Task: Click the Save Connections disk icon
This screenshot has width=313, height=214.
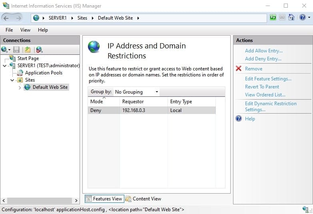Action: [x=16, y=50]
